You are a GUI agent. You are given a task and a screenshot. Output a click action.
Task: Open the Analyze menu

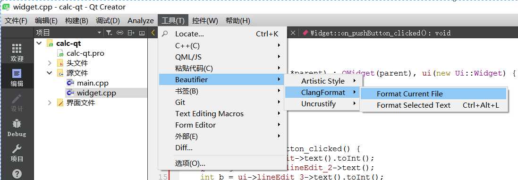(141, 21)
